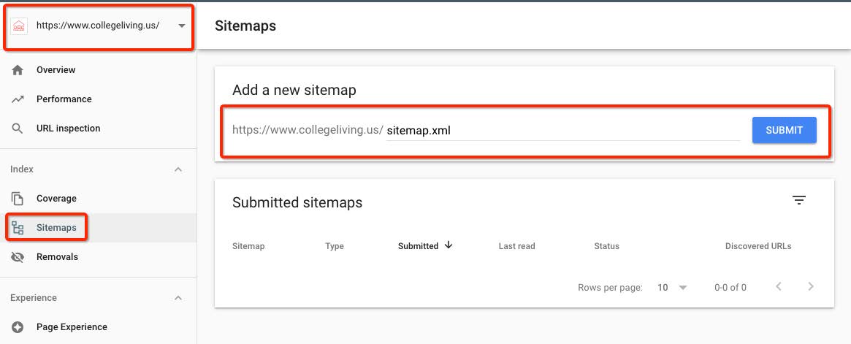Click the Sitemaps tree icon

(18, 228)
